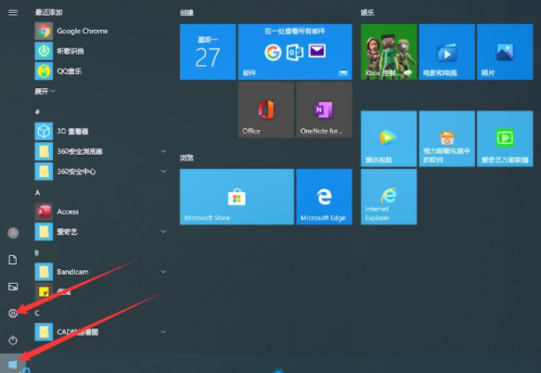Open the Bandicam folder icon
This screenshot has height=373, width=541.
tap(44, 272)
